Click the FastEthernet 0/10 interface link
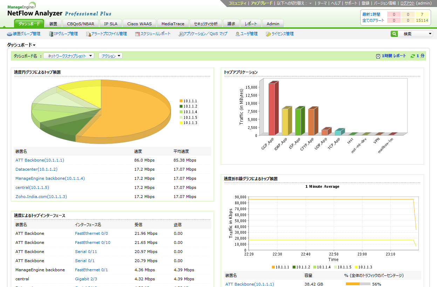The width and height of the screenshot is (437, 287). point(93,242)
